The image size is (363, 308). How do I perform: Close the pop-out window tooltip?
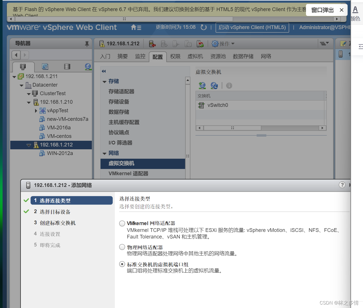click(341, 10)
